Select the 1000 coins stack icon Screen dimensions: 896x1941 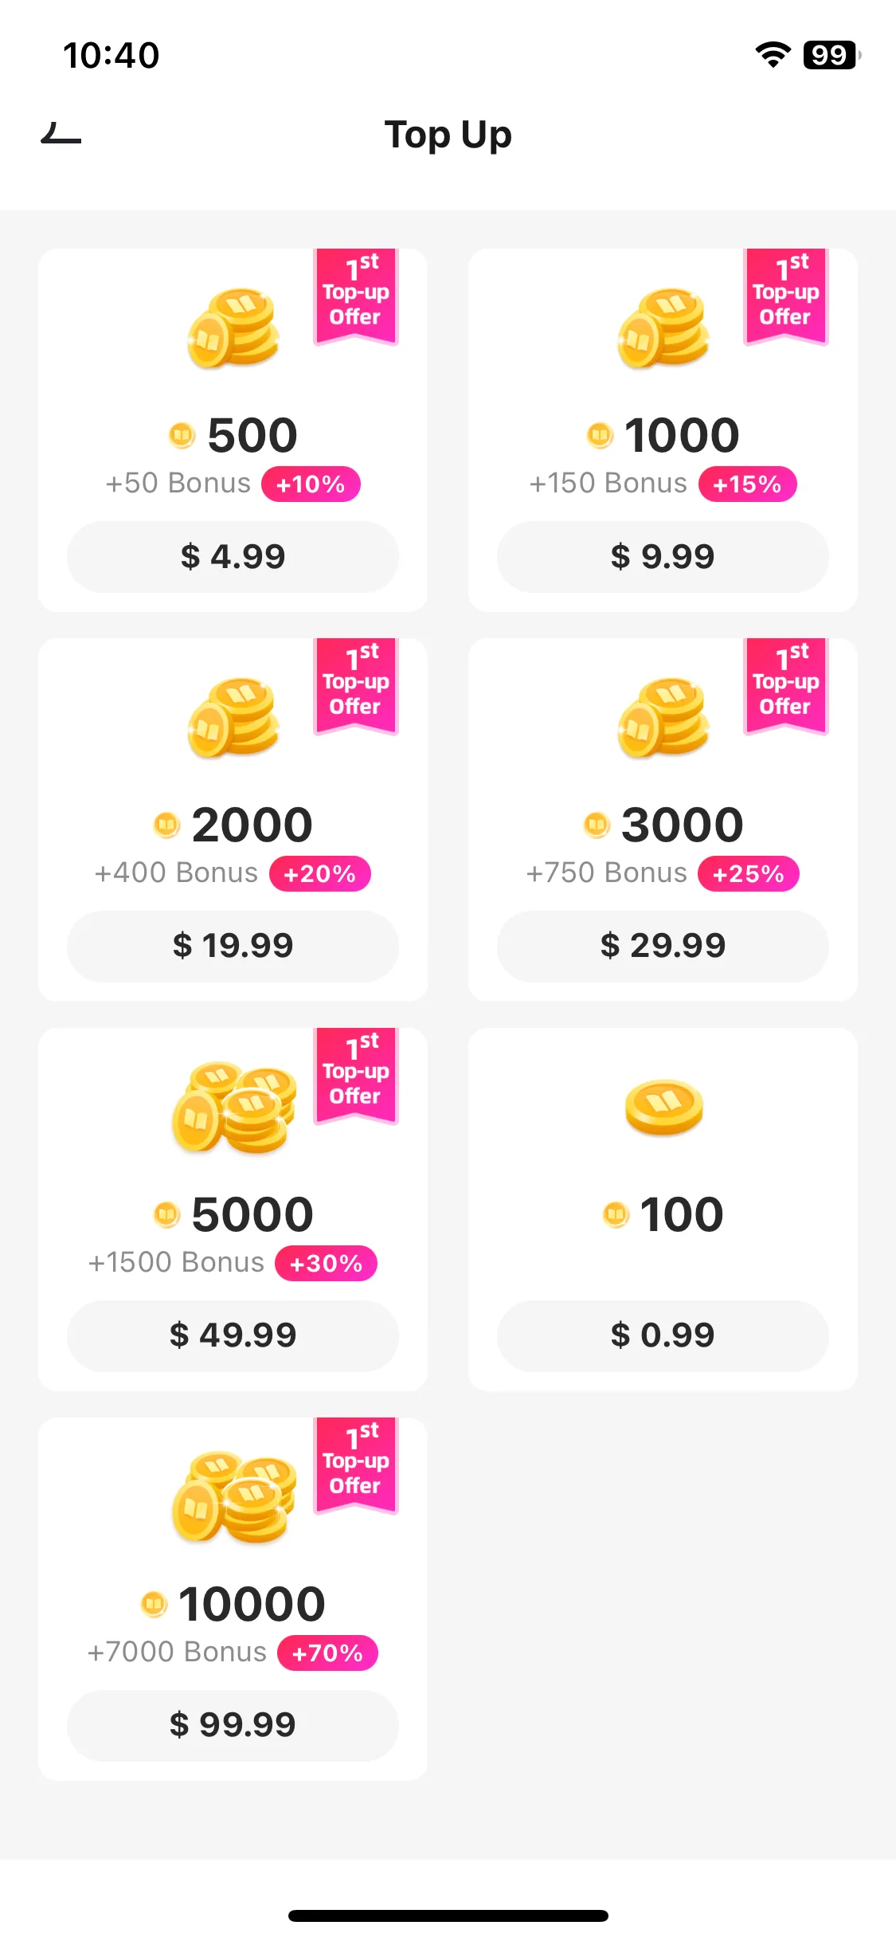tap(663, 328)
